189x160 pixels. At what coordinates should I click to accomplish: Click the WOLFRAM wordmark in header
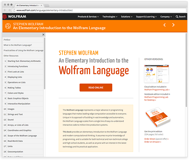pyautogui.click(x=17, y=17)
